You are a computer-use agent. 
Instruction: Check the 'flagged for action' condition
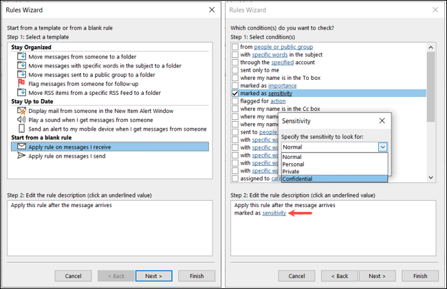(235, 101)
